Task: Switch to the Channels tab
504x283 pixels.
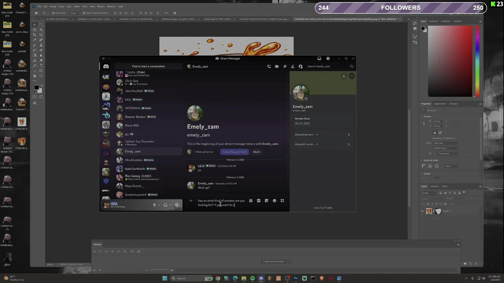Action: pyautogui.click(x=434, y=186)
